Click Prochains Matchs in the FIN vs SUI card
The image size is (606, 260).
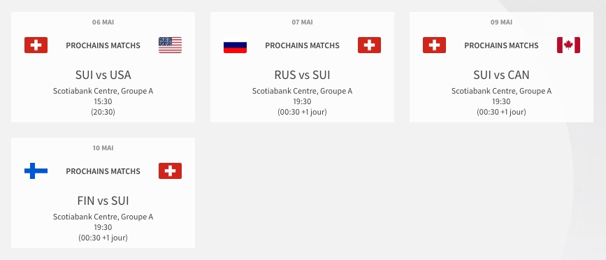(103, 171)
